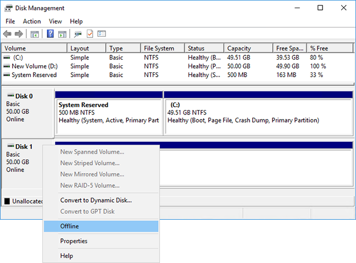
Task: Sort by the Type column header
Action: pyautogui.click(x=123, y=48)
